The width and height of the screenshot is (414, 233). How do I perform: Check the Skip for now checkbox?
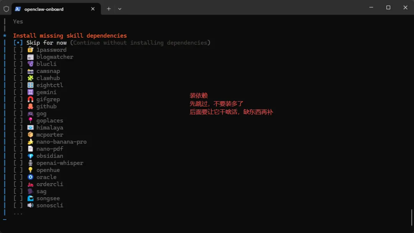click(18, 43)
